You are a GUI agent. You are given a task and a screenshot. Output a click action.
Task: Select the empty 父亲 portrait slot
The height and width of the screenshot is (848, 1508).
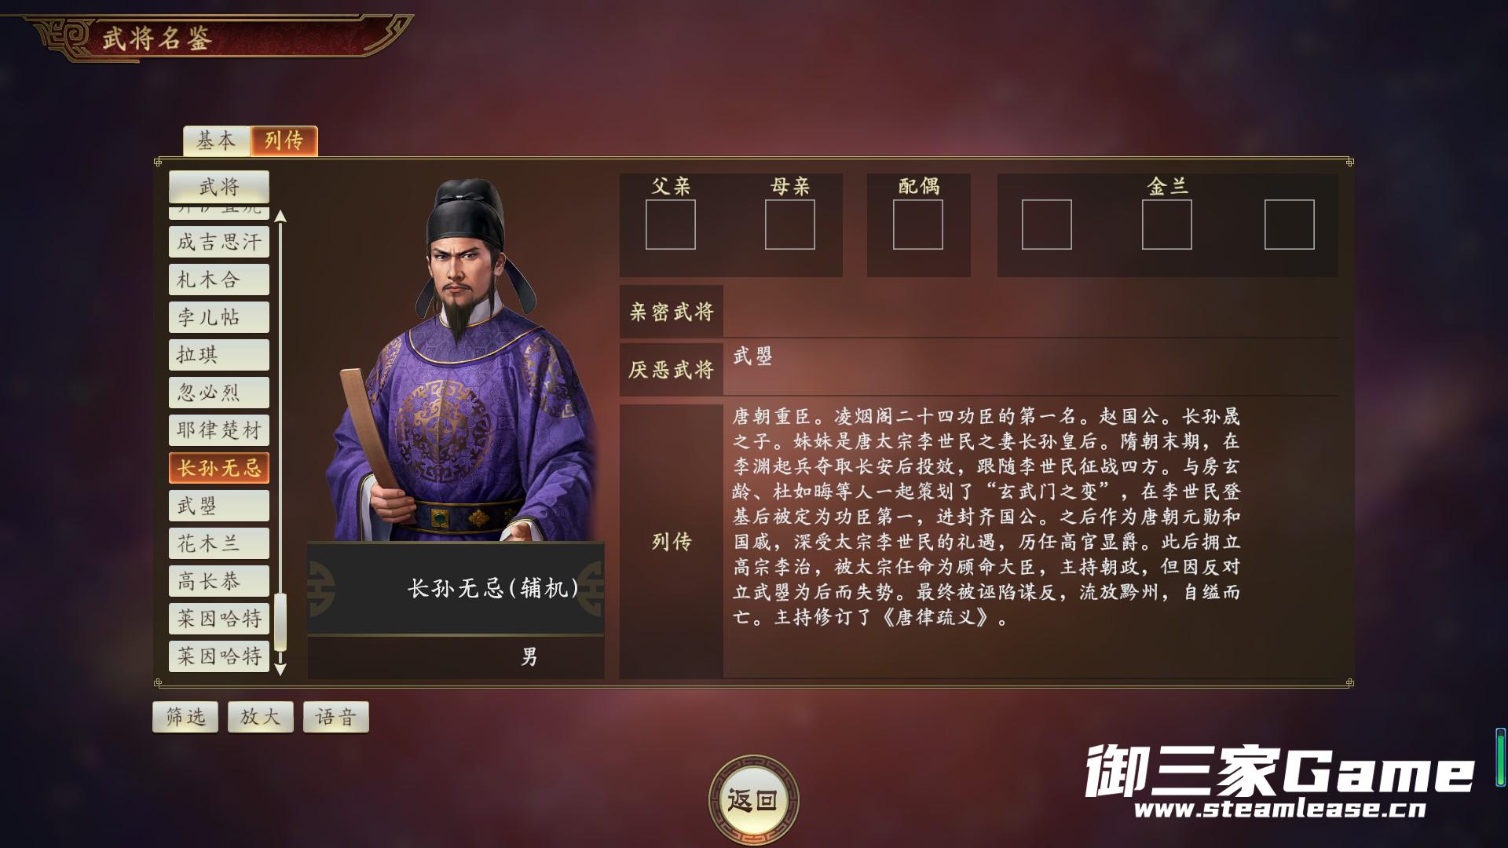click(670, 225)
